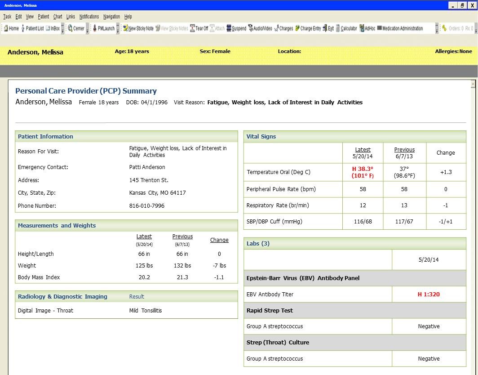Click the Strep (Throat) Culture row
Image resolution: width=478 pixels, height=375 pixels.
(355, 343)
